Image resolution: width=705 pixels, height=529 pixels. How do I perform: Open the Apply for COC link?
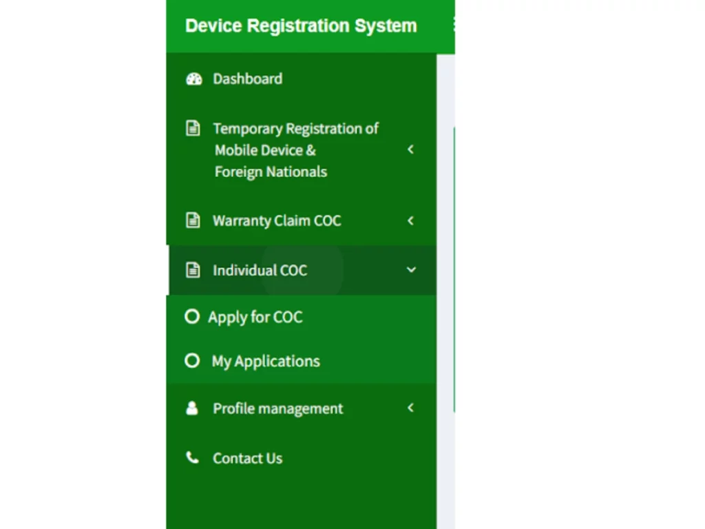[x=255, y=318]
